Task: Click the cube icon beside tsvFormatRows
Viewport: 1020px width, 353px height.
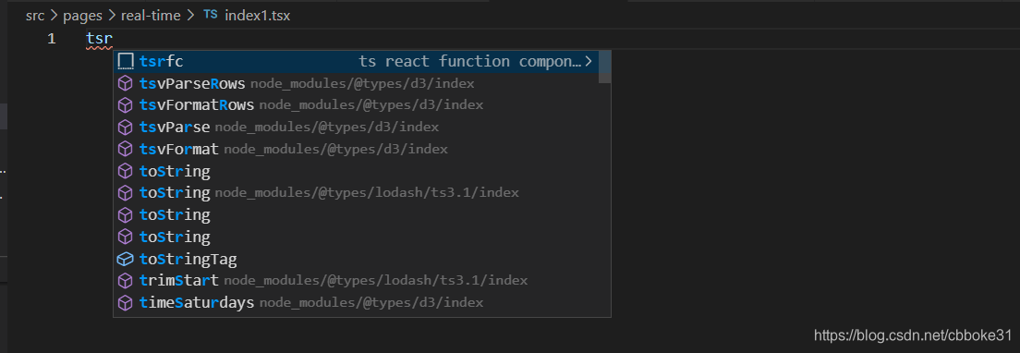Action: point(126,105)
